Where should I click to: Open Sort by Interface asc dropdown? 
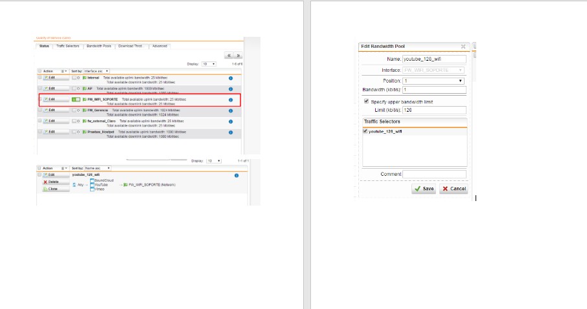pyautogui.click(x=96, y=71)
